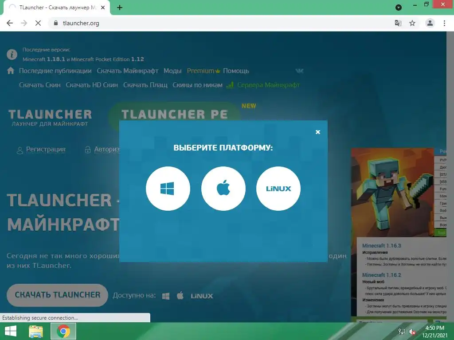This screenshot has height=340, width=454.
Task: Open the TLauncher PE button
Action: (175, 115)
